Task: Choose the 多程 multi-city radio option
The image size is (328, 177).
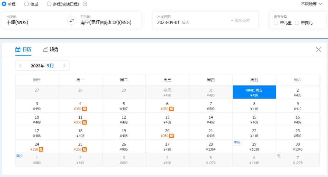Action: pyautogui.click(x=49, y=4)
